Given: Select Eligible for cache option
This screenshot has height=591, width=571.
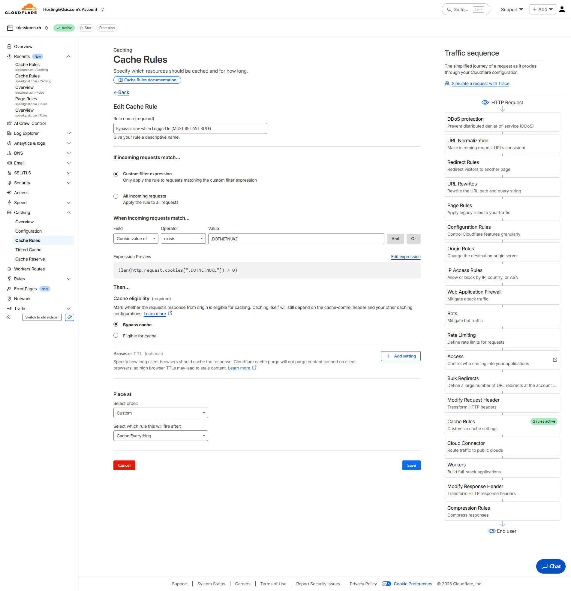Looking at the screenshot, I should pyautogui.click(x=116, y=336).
